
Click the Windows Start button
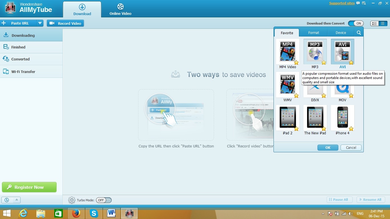coord(7,213)
